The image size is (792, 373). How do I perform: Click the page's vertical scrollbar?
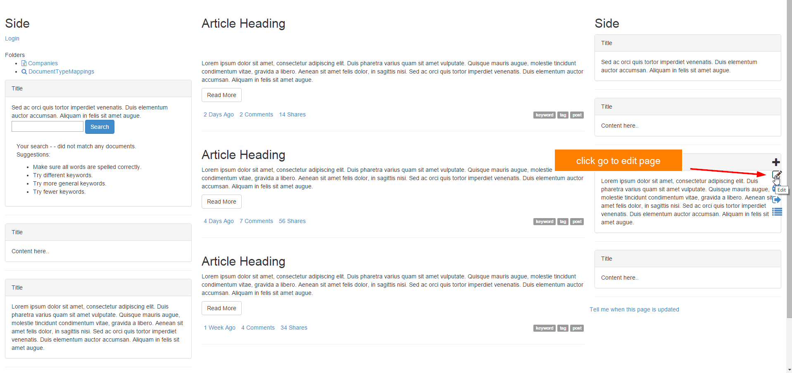(x=789, y=165)
